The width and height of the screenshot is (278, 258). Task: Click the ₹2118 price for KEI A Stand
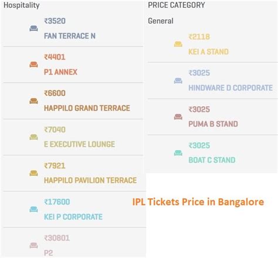[x=199, y=37]
